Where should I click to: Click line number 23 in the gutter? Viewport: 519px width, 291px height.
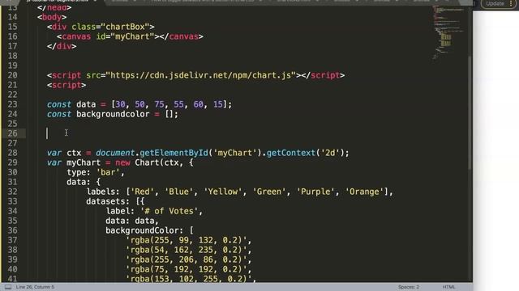tap(12, 104)
